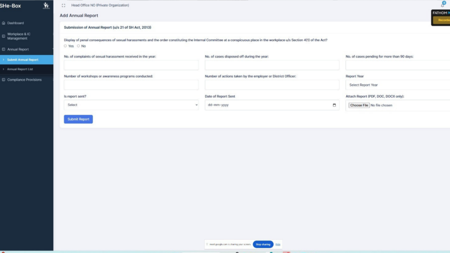The width and height of the screenshot is (450, 253).
Task: Click the Choose File button
Action: coord(359,105)
